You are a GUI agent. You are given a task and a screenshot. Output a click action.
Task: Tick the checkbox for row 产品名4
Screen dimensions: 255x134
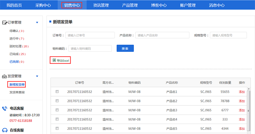click(x=57, y=119)
